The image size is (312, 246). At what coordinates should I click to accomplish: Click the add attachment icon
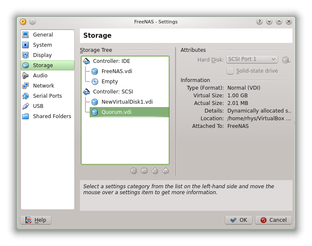coord(133,171)
